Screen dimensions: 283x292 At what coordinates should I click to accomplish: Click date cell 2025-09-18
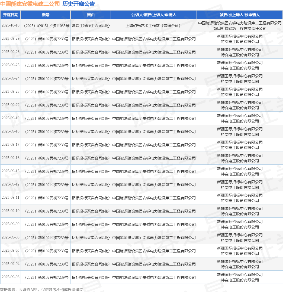point(11,131)
